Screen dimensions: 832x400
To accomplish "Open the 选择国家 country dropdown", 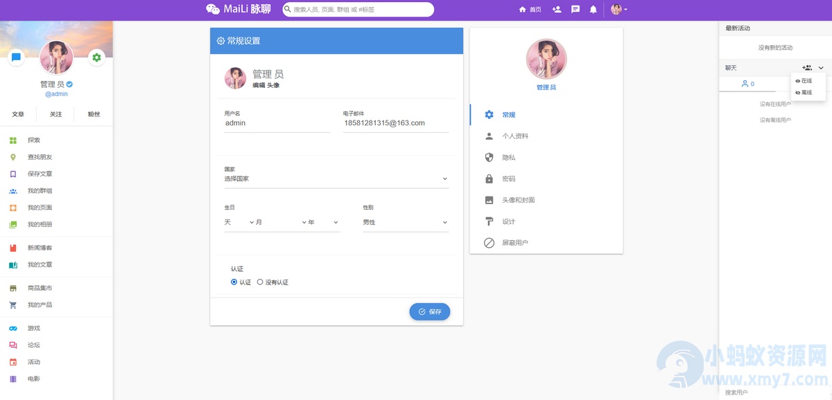I will coord(336,179).
